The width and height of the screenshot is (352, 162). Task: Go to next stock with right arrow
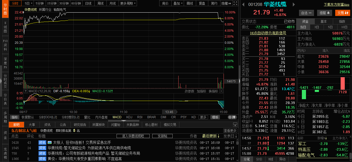pyautogui.click(x=294, y=4)
